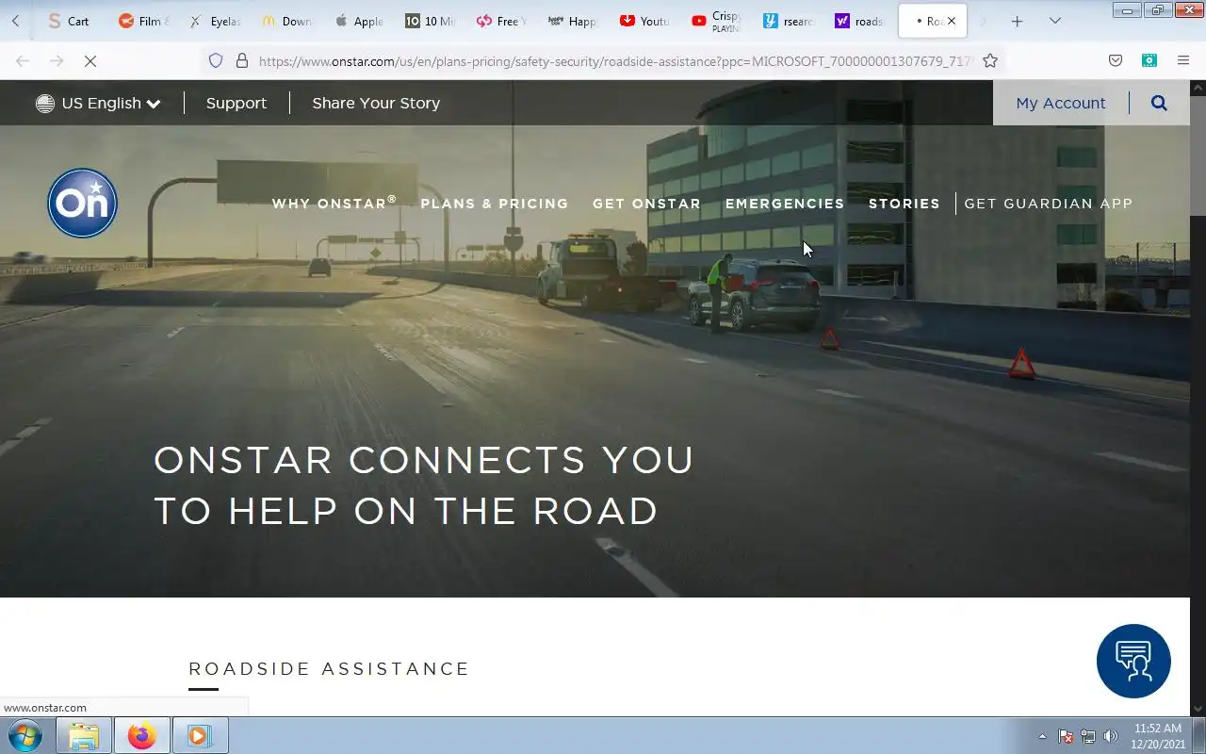Open the green extension icon in toolbar
1206x754 pixels.
(1149, 60)
